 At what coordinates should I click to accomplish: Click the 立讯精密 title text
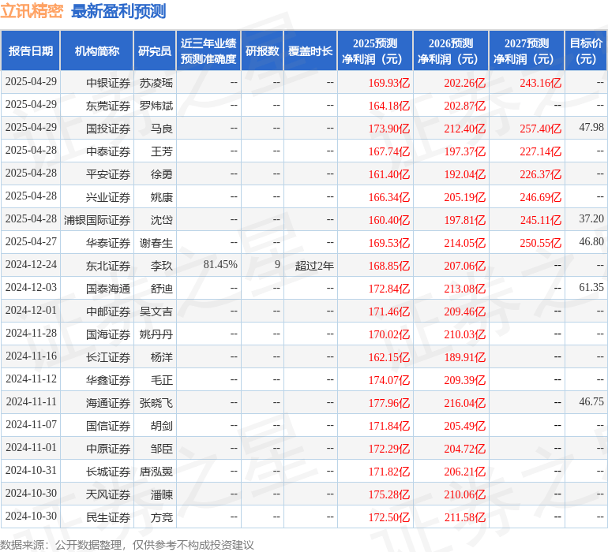[x=32, y=11]
